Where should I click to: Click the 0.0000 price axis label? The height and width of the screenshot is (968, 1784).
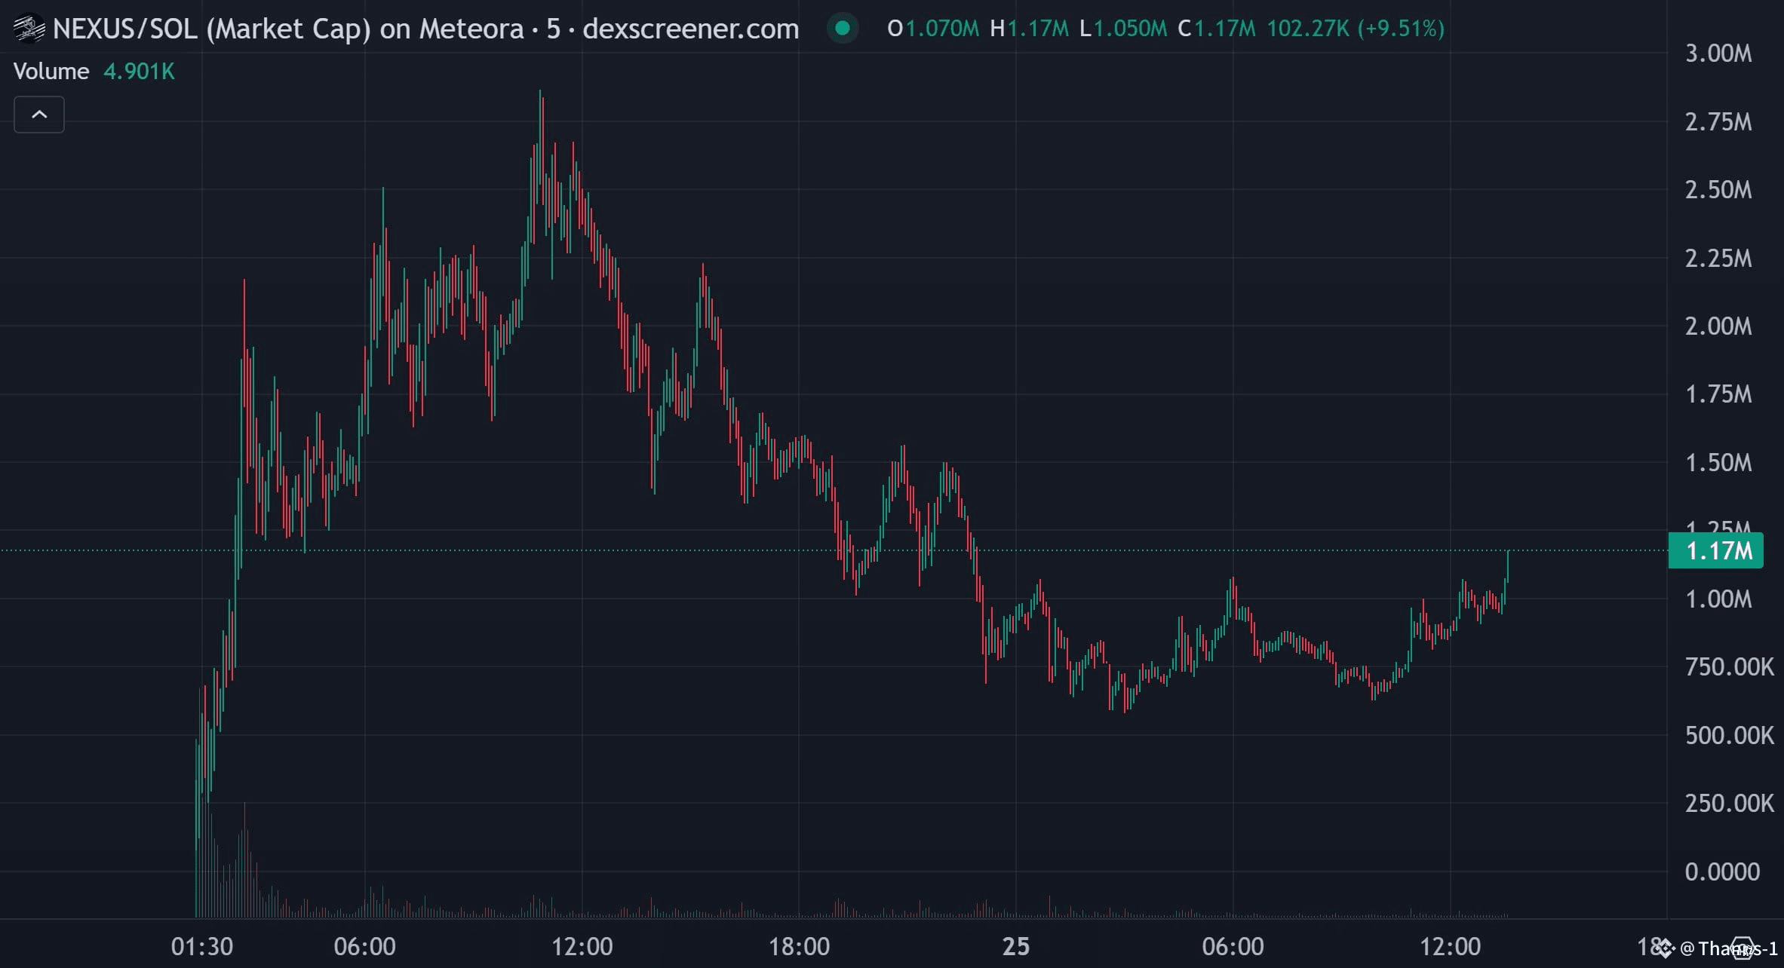(1722, 872)
